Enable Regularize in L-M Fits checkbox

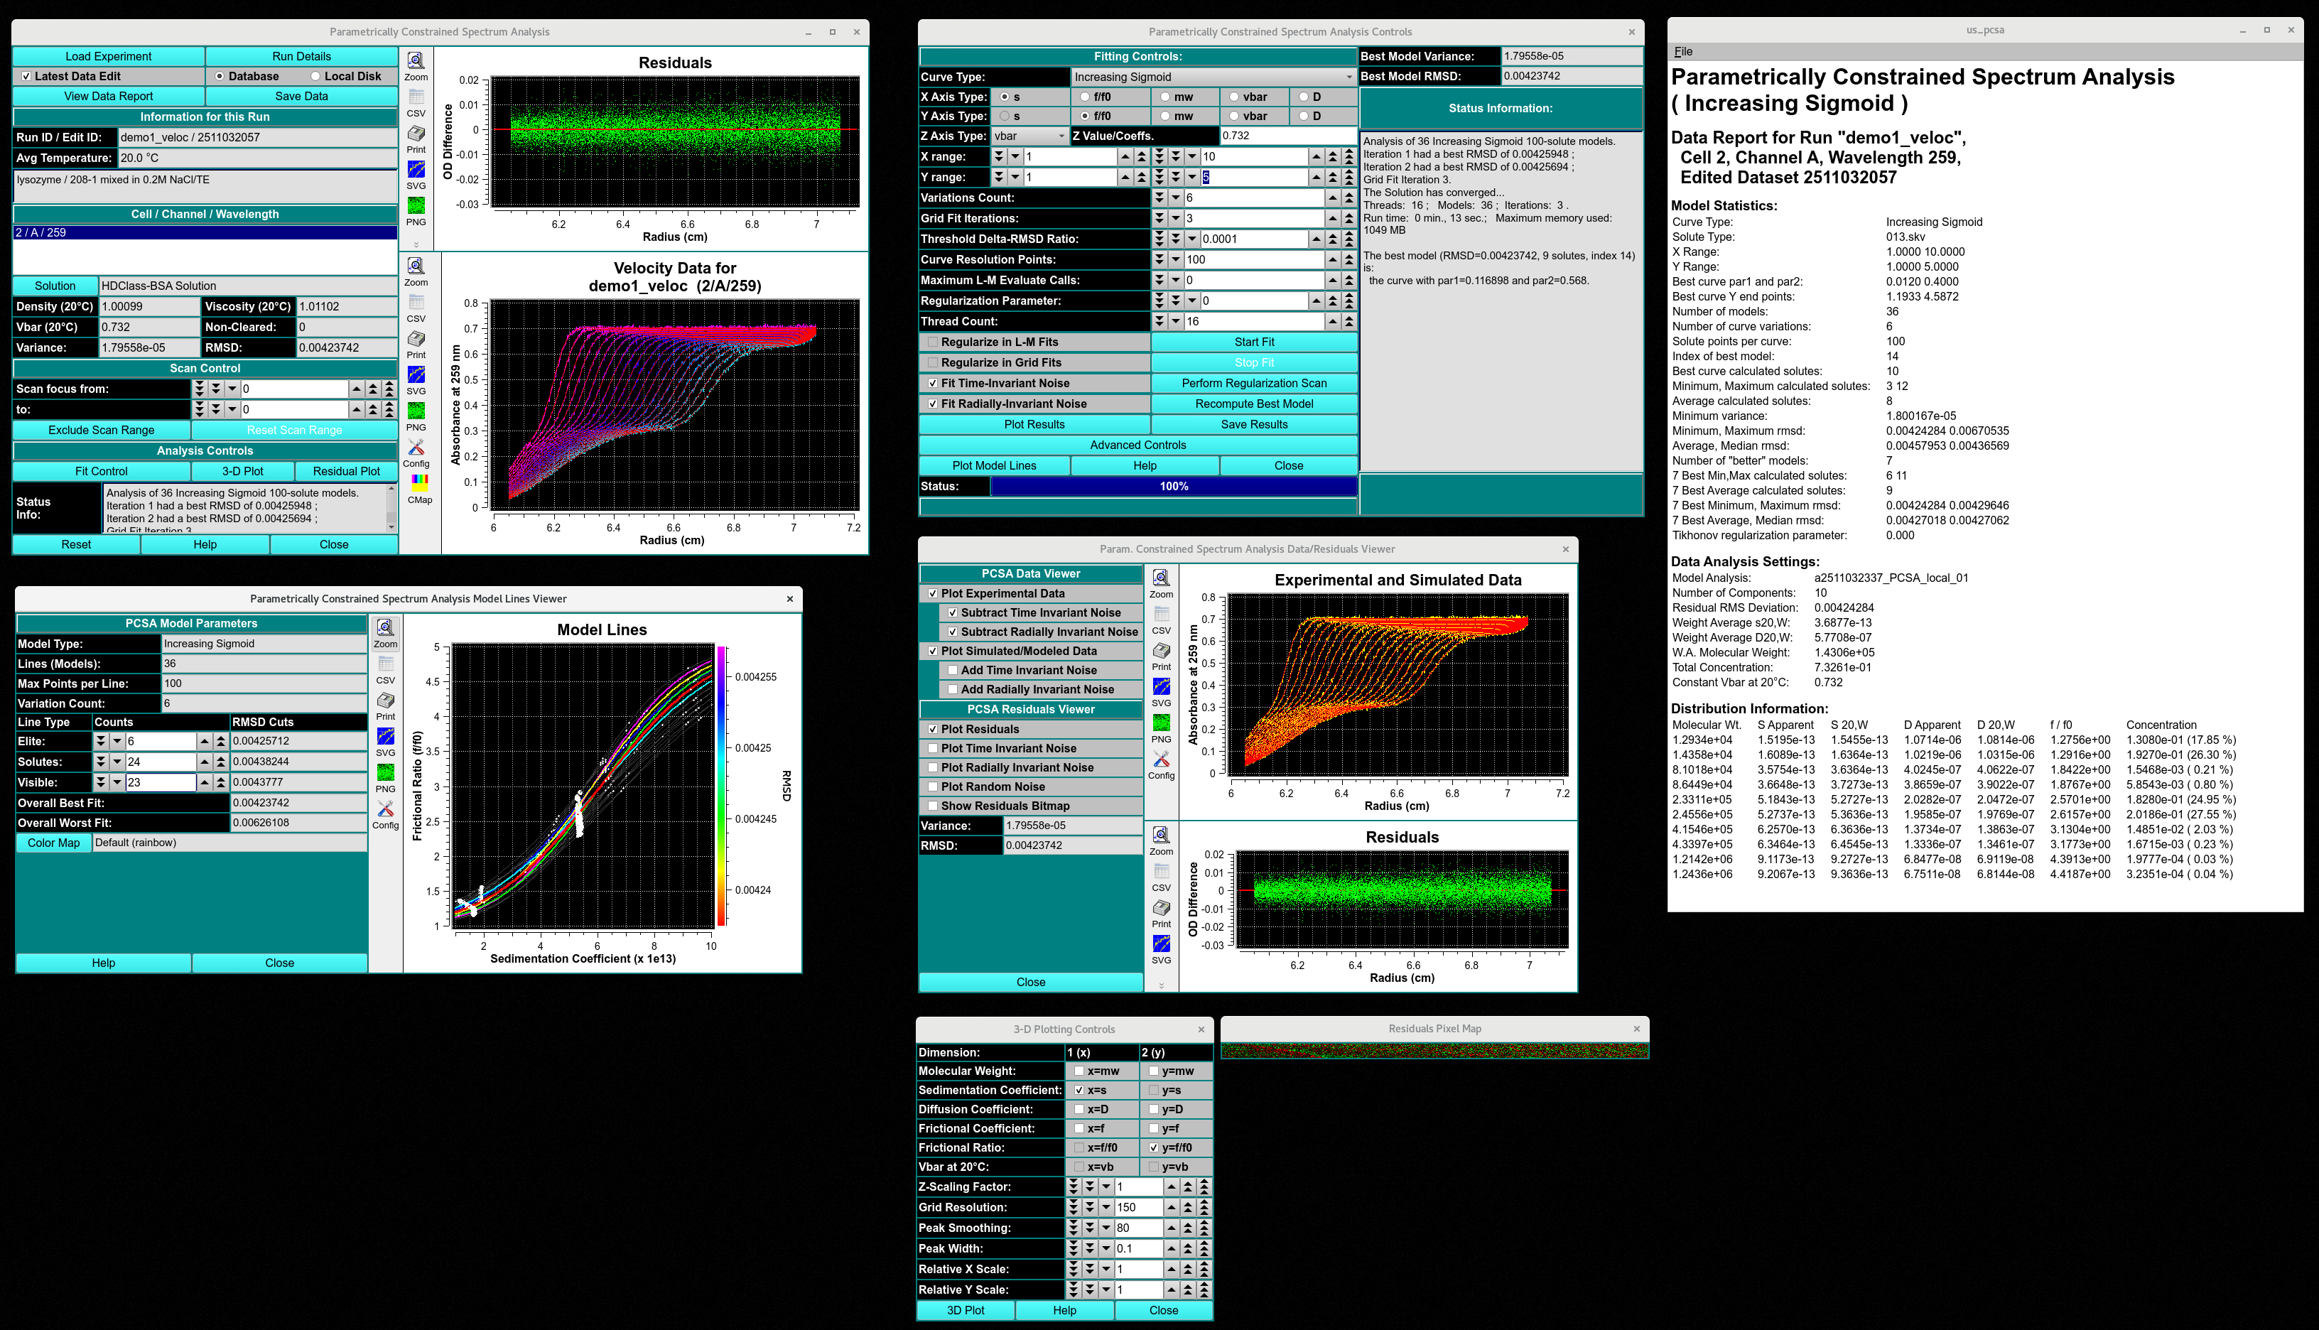click(933, 342)
